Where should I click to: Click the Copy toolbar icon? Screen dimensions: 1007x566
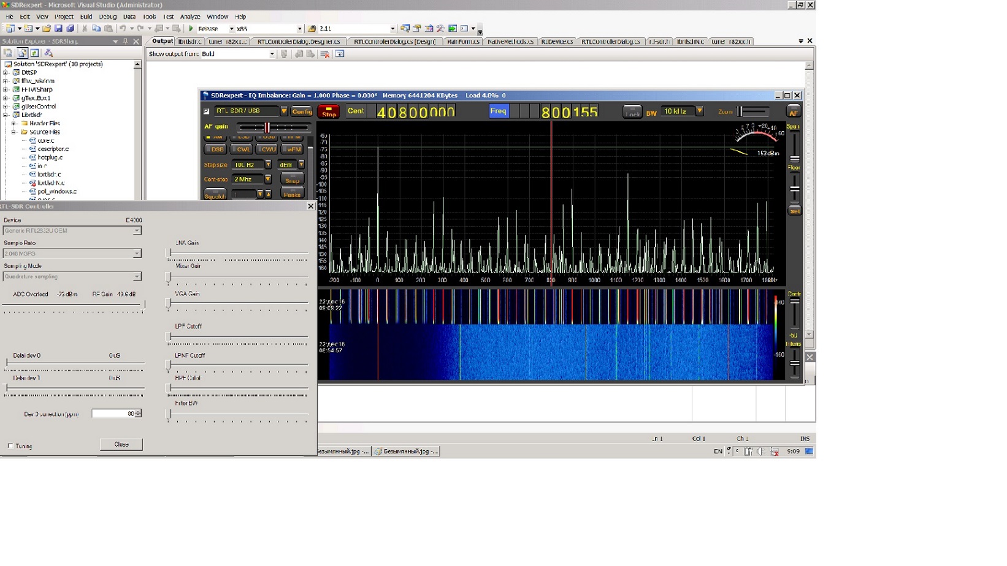tap(96, 29)
